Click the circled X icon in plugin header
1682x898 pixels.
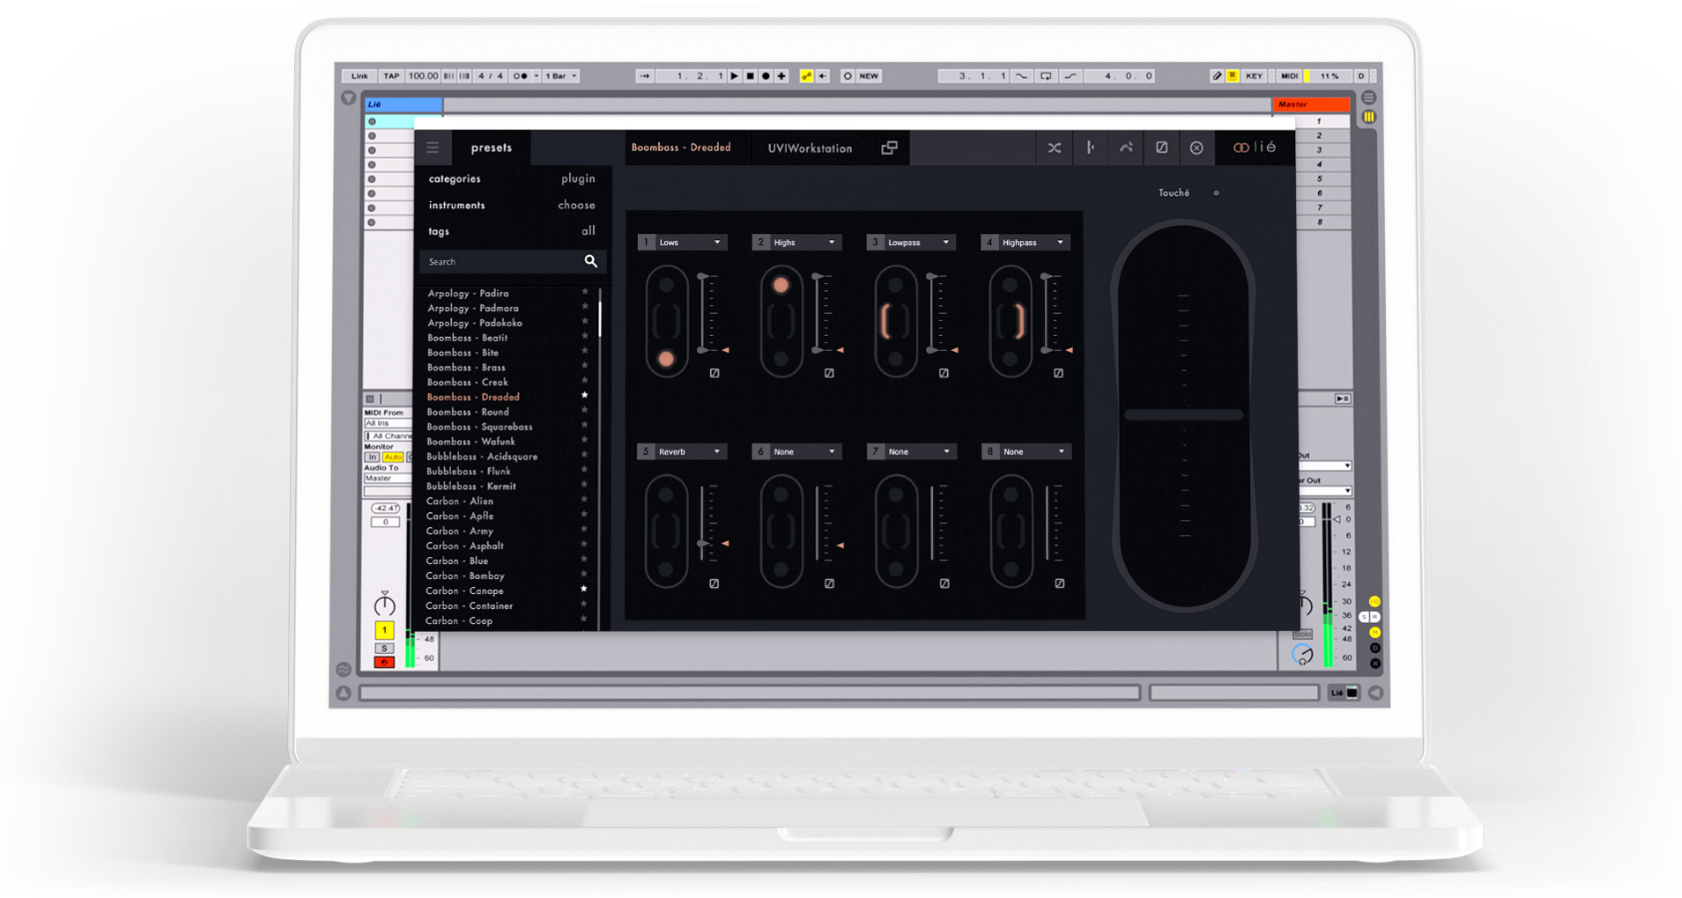click(x=1196, y=149)
